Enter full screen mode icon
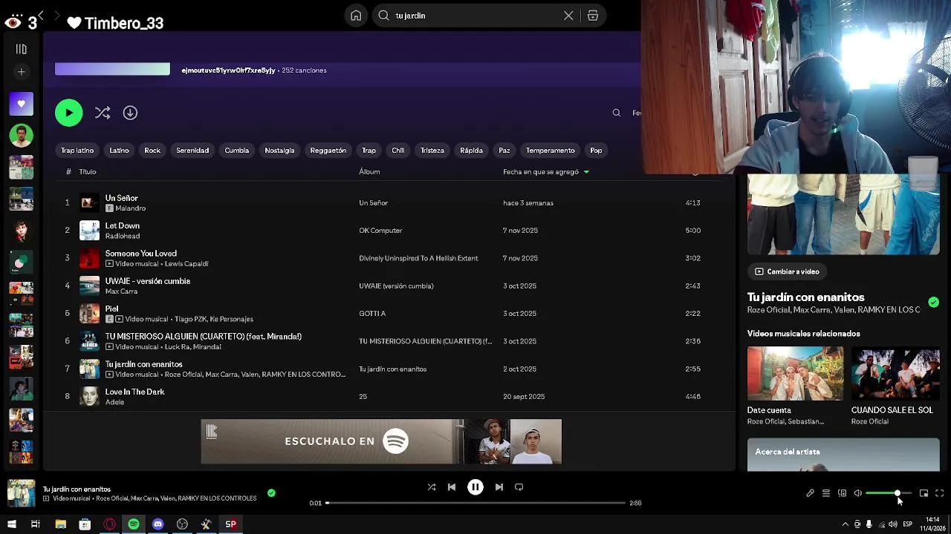951x534 pixels. pyautogui.click(x=939, y=493)
